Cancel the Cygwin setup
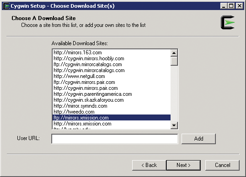 click(223, 165)
